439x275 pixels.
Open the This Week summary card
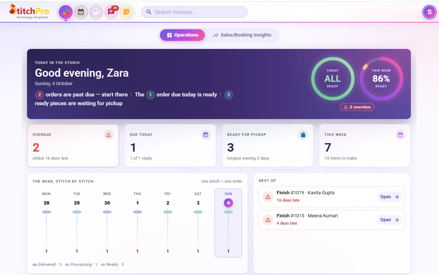[x=365, y=146]
